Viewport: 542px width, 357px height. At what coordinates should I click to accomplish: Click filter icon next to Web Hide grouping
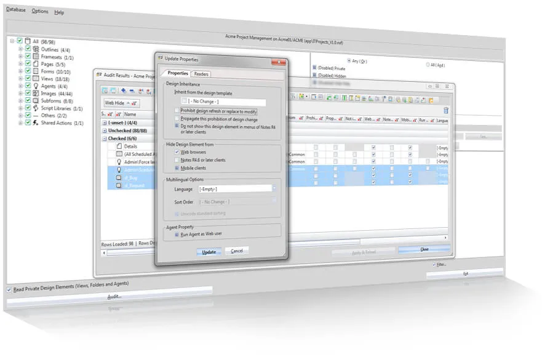(134, 103)
